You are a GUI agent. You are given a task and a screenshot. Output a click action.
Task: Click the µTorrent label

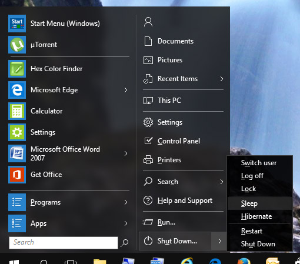(x=44, y=45)
